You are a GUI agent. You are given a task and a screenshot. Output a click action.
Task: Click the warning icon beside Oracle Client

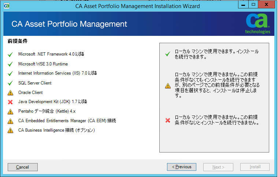click(x=10, y=93)
